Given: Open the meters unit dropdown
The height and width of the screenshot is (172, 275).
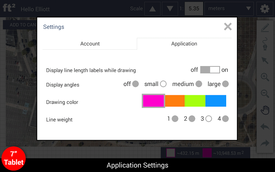Looking at the screenshot, I should (229, 9).
